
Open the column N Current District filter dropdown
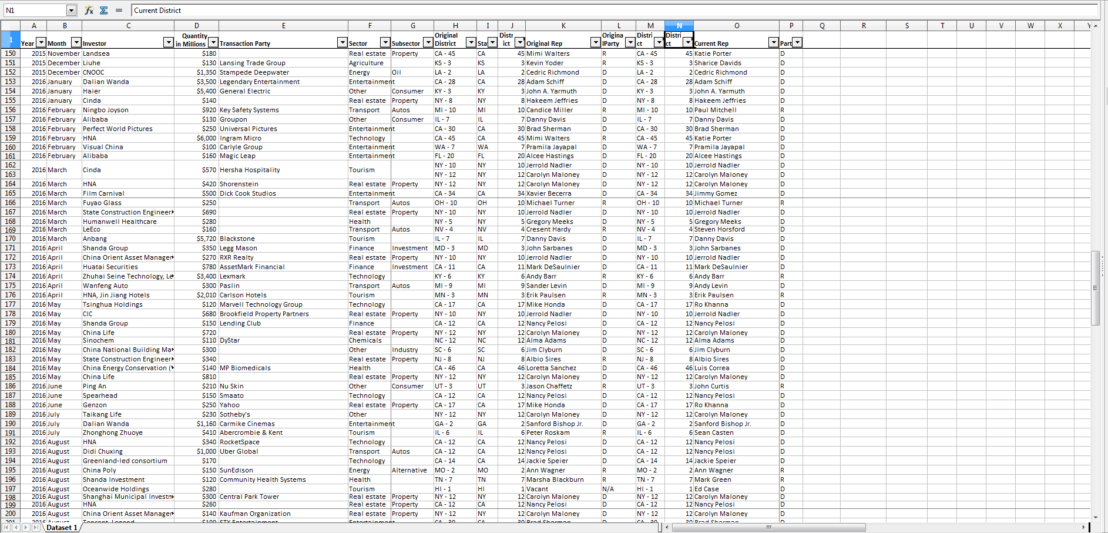point(687,42)
